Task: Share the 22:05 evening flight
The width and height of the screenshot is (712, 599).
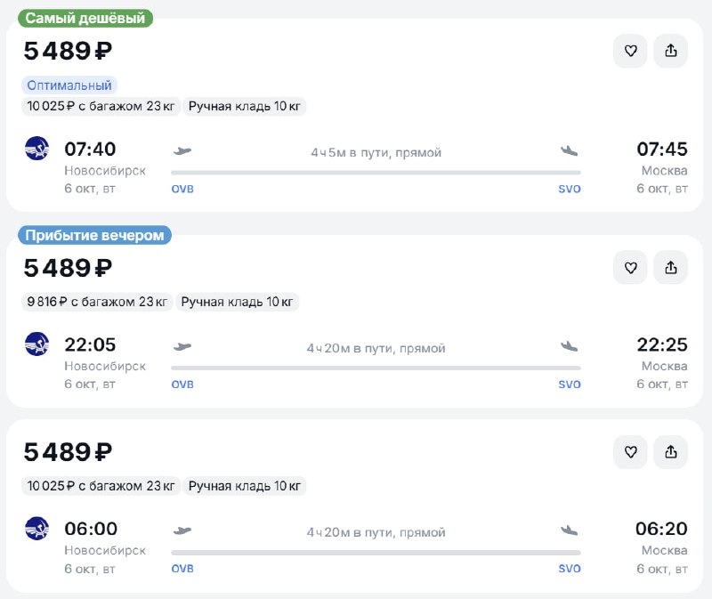Action: click(671, 268)
